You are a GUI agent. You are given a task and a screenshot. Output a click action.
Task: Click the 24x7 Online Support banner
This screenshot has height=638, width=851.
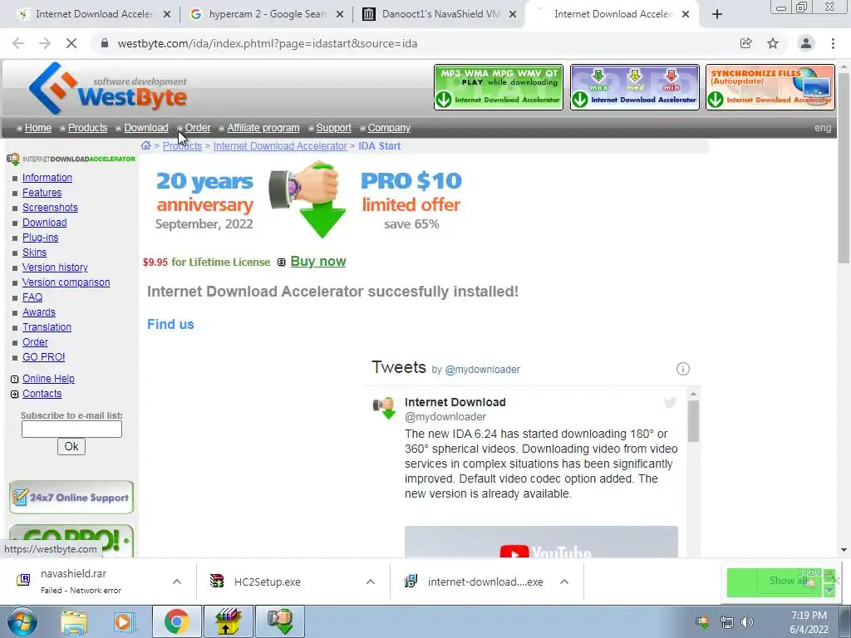click(x=71, y=497)
